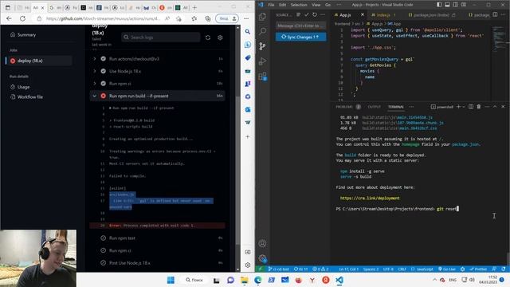Viewport: 510px width, 287px height.
Task: Click the commit message input field
Action: 300,26
